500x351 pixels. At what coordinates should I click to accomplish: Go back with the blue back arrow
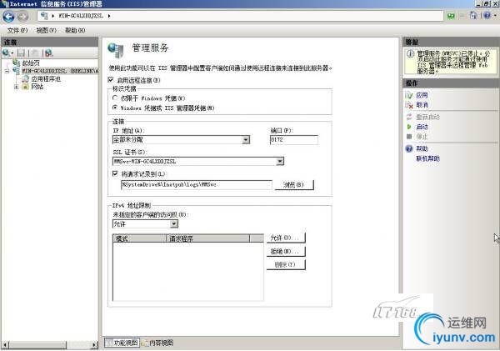[8, 17]
